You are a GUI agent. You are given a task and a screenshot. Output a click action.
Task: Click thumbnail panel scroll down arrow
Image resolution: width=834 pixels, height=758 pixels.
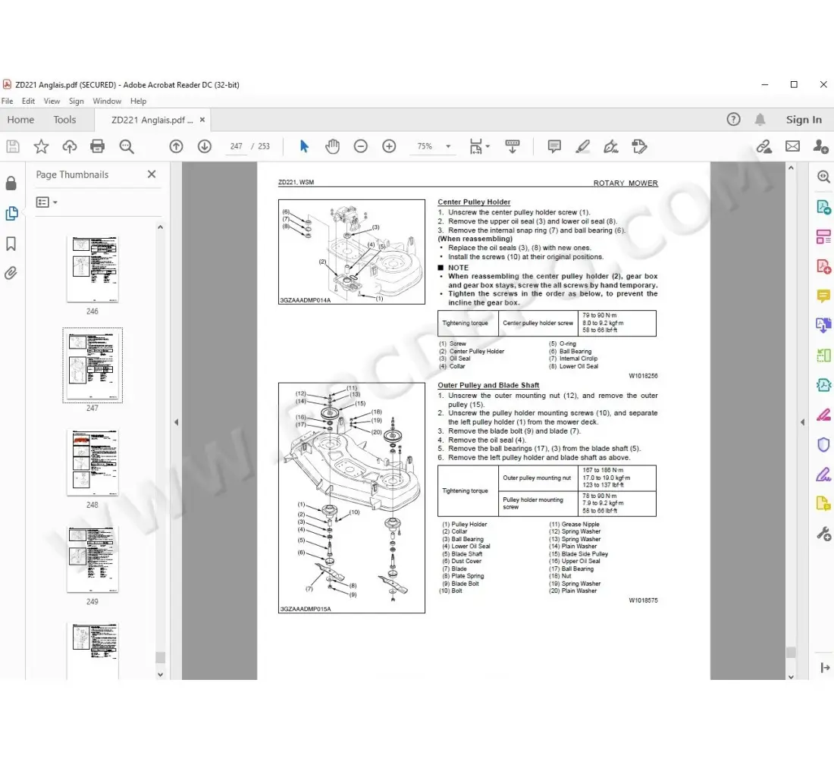point(160,674)
